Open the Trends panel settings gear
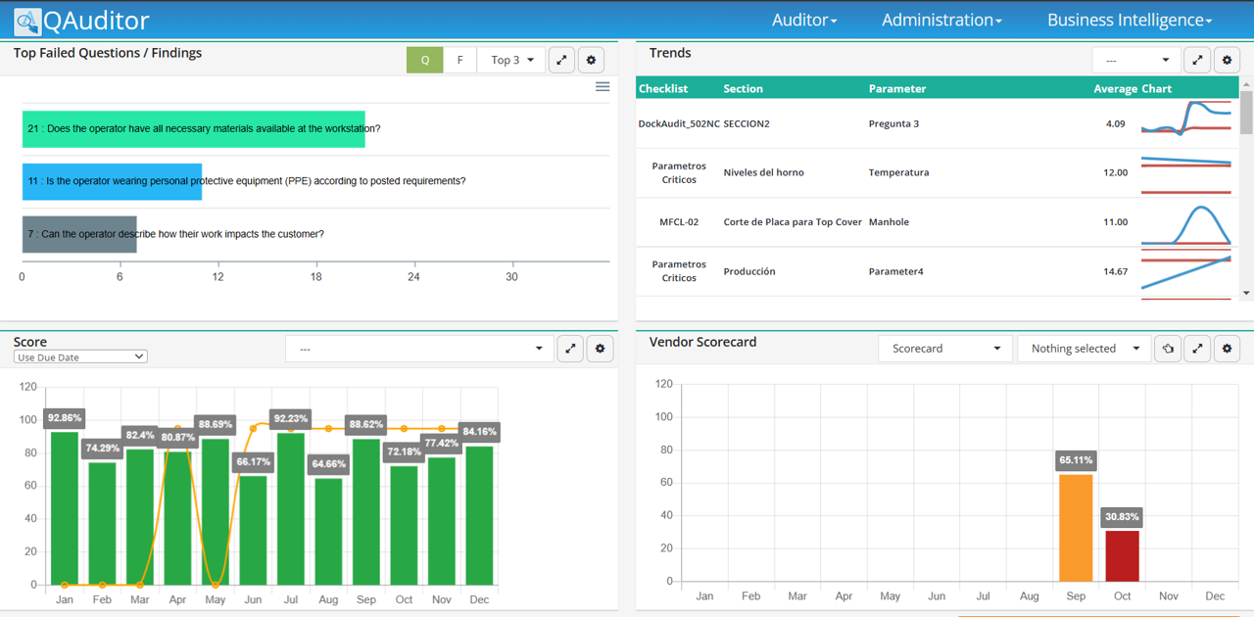The height and width of the screenshot is (617, 1254). pos(1227,60)
